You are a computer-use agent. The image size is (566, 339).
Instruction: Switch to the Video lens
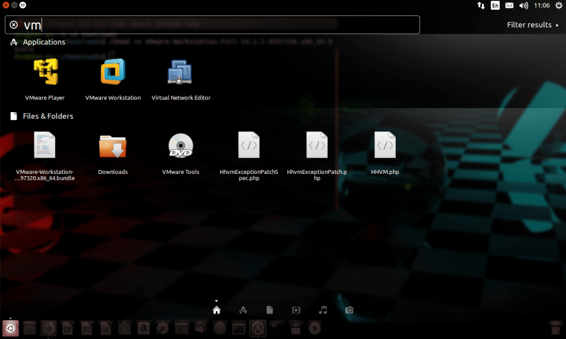296,310
